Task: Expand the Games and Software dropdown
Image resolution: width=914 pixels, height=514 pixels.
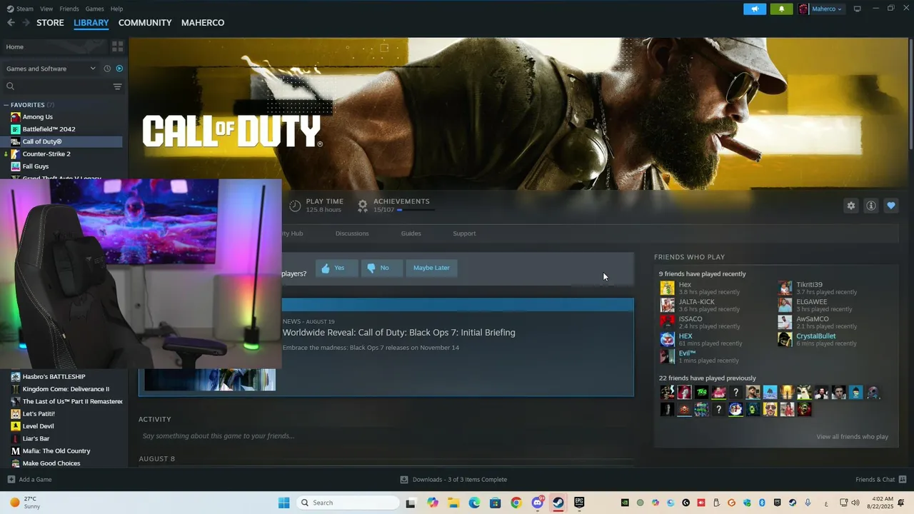Action: coord(50,69)
